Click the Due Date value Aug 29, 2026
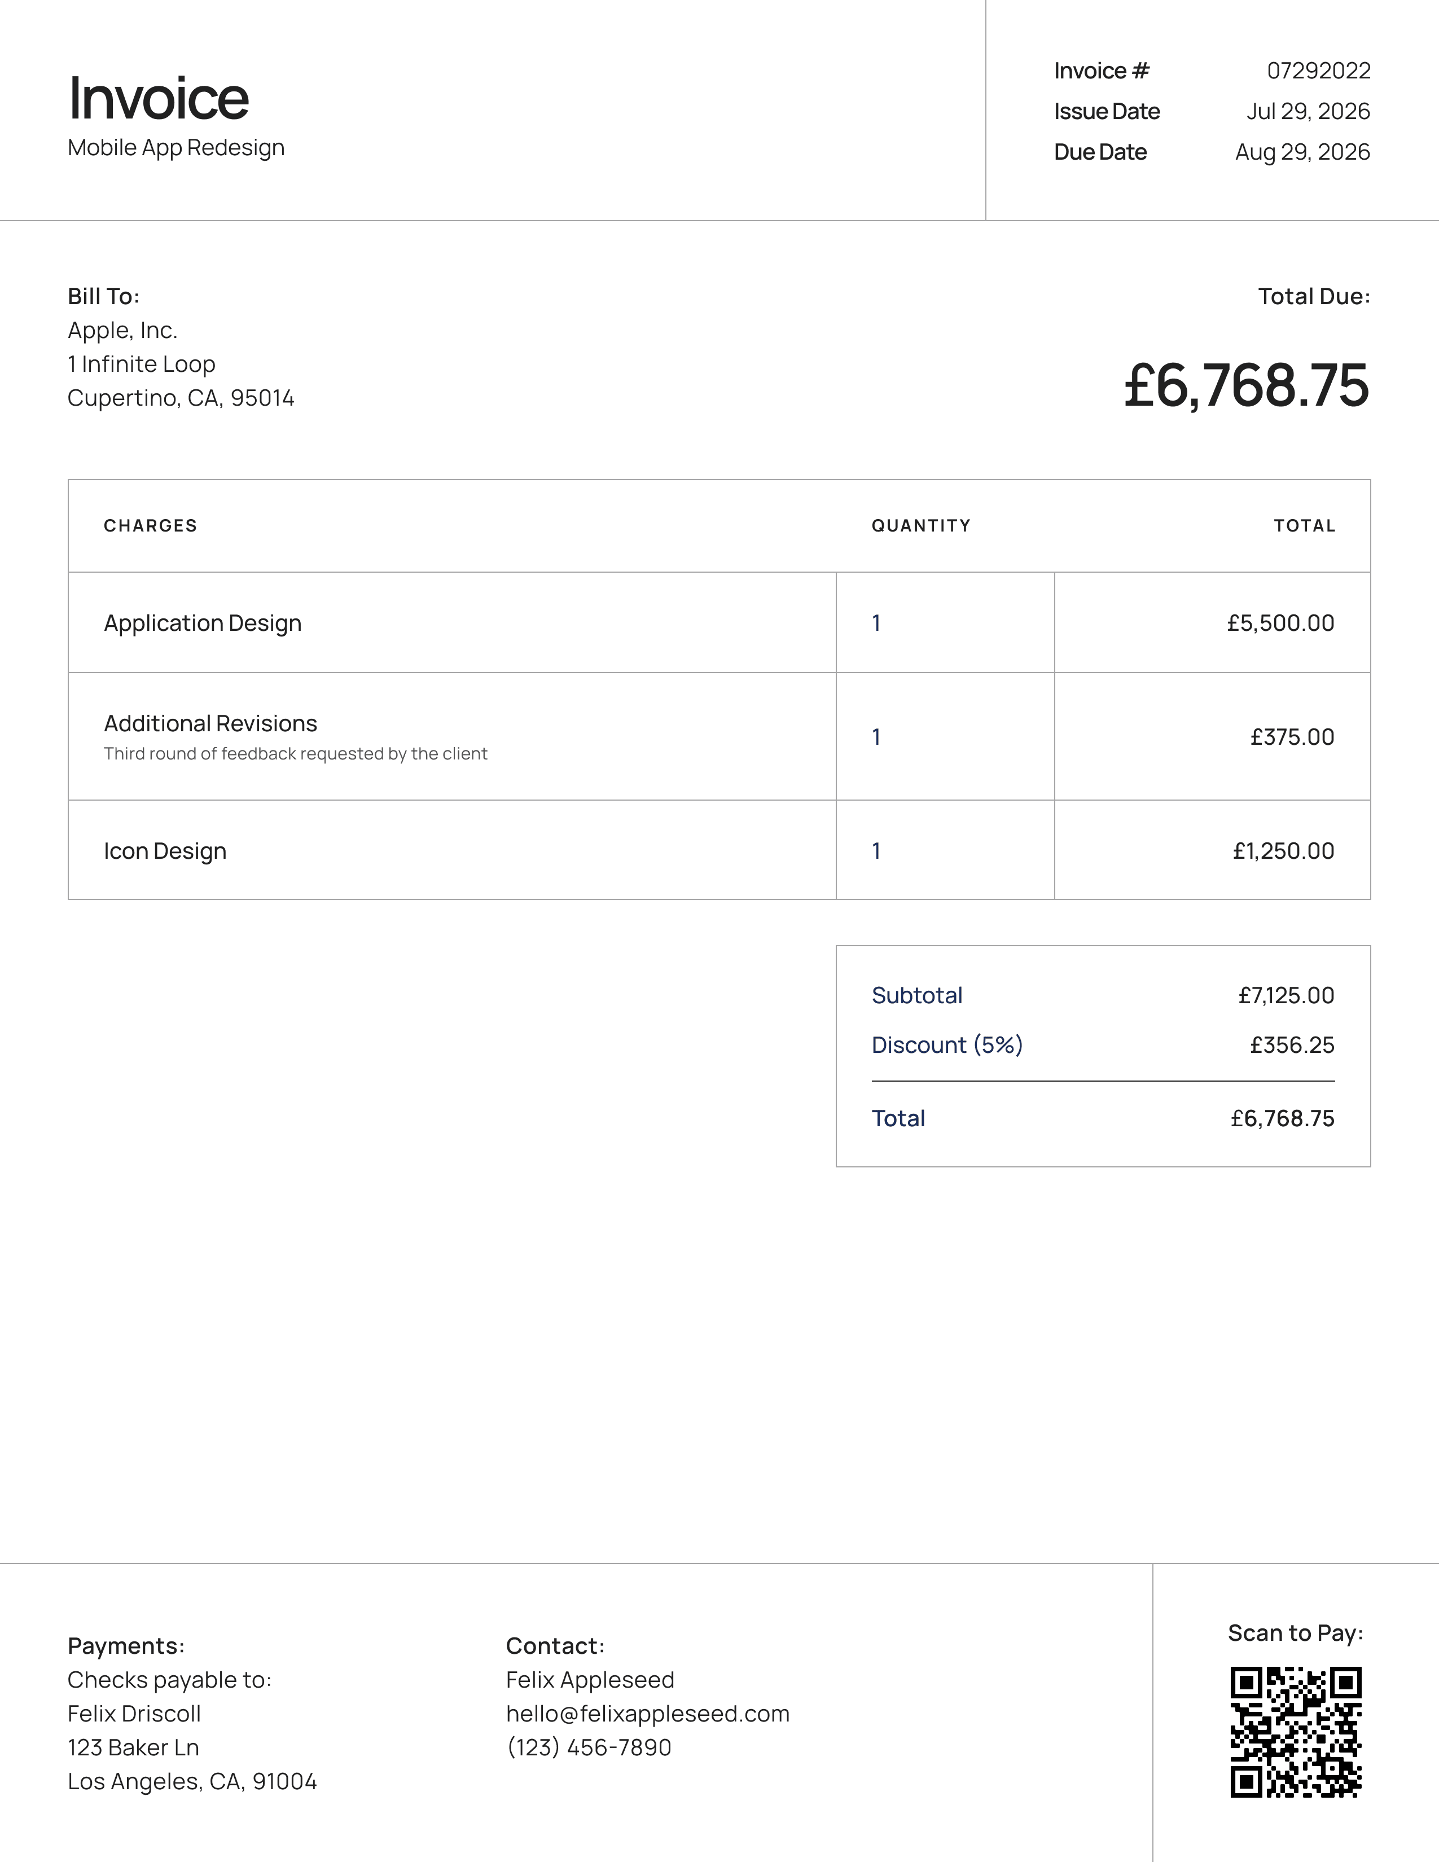This screenshot has width=1439, height=1862. [1302, 152]
